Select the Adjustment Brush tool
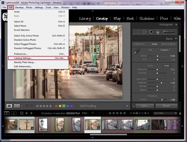Image resolution: width=187 pixels, height=142 pixels. pos(169,32)
